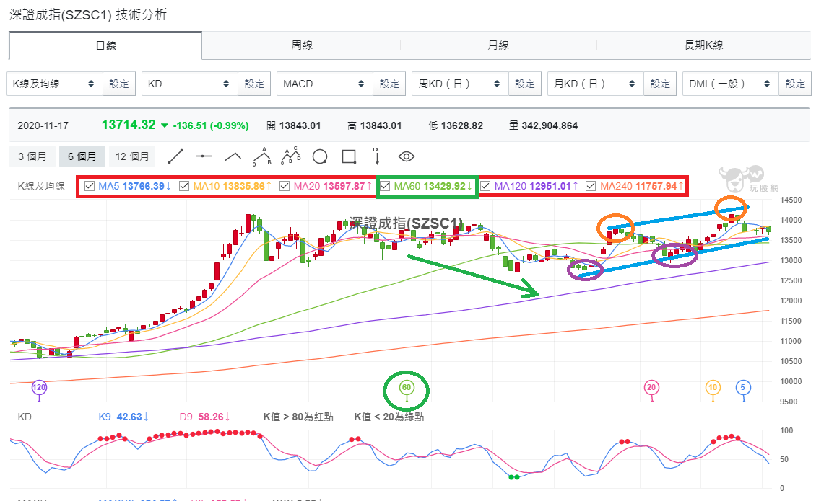
Task: Open the DMI (一般) indicator dropdown
Action: (731, 84)
